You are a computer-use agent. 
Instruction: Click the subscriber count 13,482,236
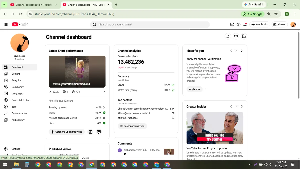[x=131, y=62]
